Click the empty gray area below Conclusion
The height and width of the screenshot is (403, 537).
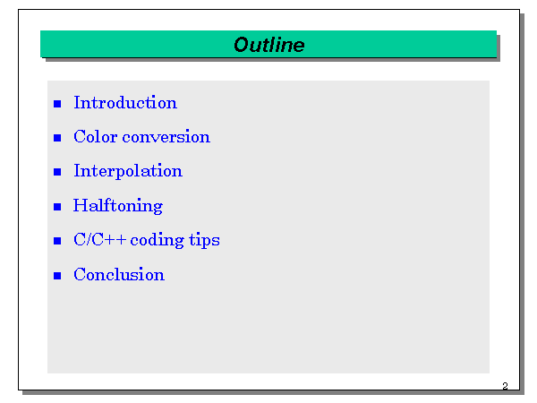tap(268, 331)
